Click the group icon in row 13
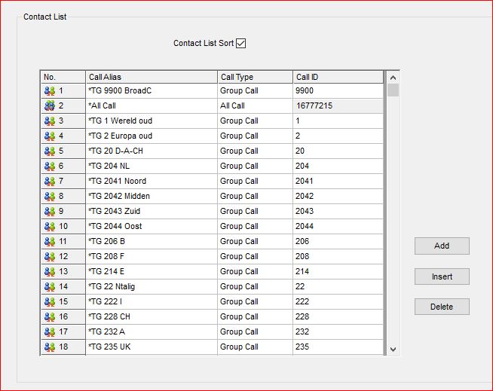This screenshot has height=391, width=493. click(50, 272)
